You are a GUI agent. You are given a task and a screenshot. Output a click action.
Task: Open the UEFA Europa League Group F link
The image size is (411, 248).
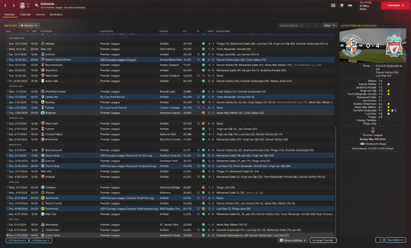pos(118,60)
